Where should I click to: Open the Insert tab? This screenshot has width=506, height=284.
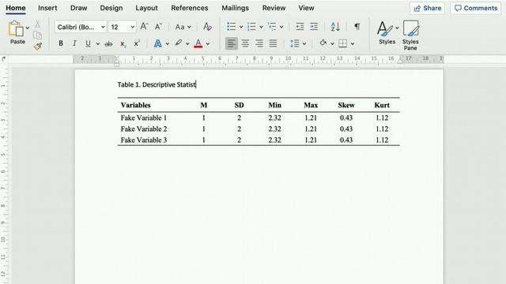[x=47, y=8]
